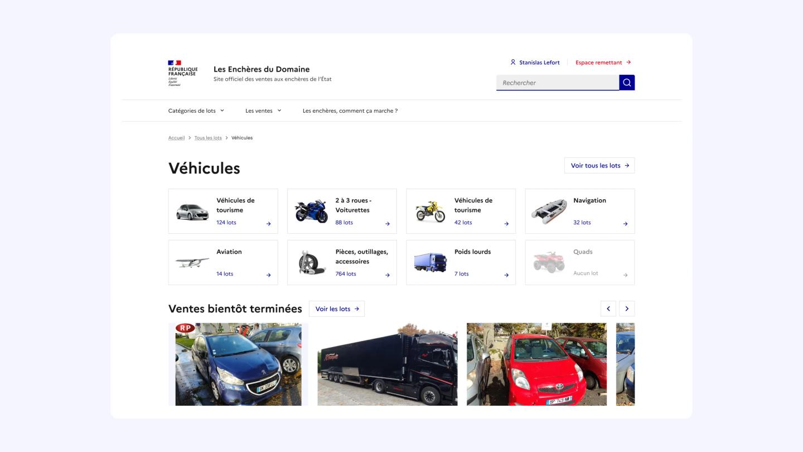Expand the Catégories de lots menu

(x=196, y=110)
